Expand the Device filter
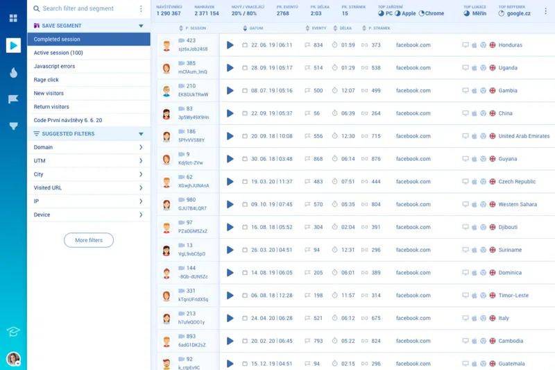This screenshot has height=370, width=555. tap(141, 215)
